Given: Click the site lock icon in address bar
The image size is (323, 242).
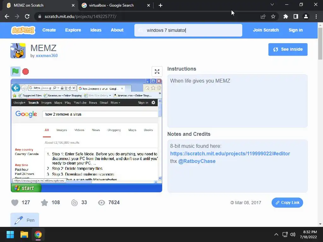Looking at the screenshot, I should (39, 16).
